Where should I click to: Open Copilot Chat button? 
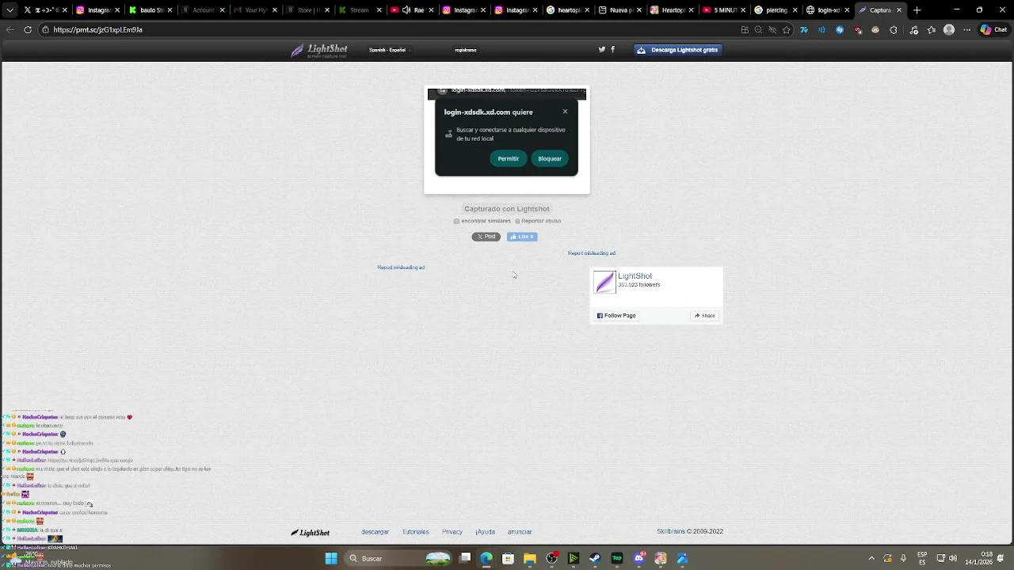(x=993, y=30)
